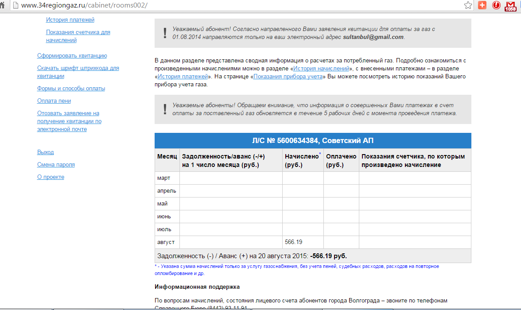Click the Оплачено (руб.) column header
The height and width of the screenshot is (310, 521).
point(341,160)
